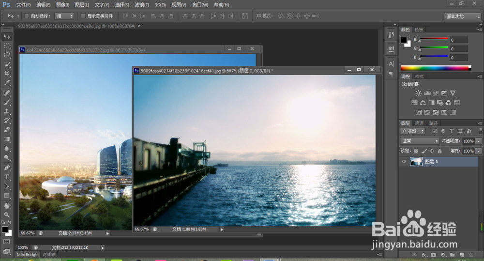Image resolution: width=484 pixels, height=261 pixels.
Task: Check the 显示变换控件 option
Action: click(83, 16)
